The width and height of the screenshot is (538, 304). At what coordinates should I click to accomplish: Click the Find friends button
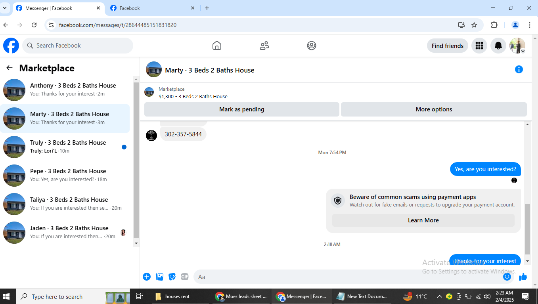click(x=448, y=46)
